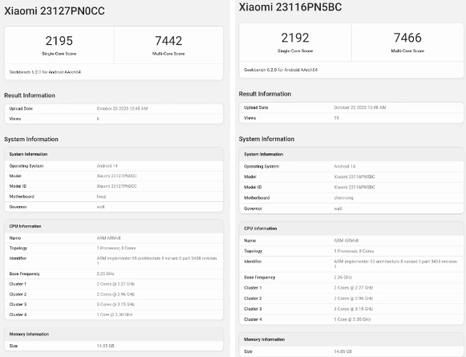Image resolution: width=466 pixels, height=357 pixels.
Task: Click Cluster 1 value in left panel
Action: point(115,284)
